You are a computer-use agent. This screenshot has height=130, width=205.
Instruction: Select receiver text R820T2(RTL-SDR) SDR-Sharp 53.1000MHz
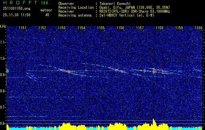(134, 11)
